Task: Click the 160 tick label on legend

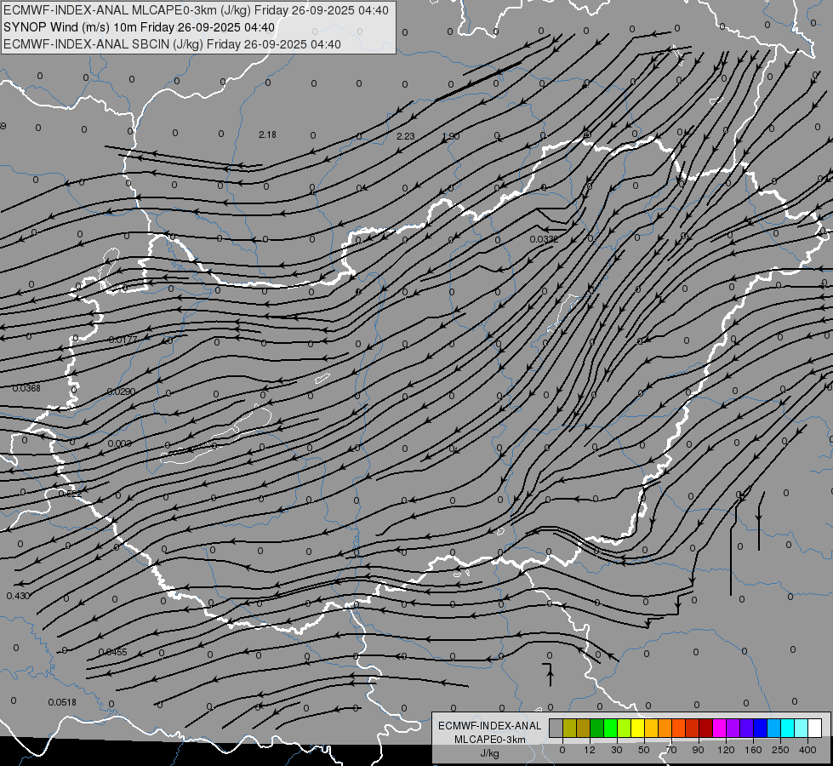Action: point(753,750)
